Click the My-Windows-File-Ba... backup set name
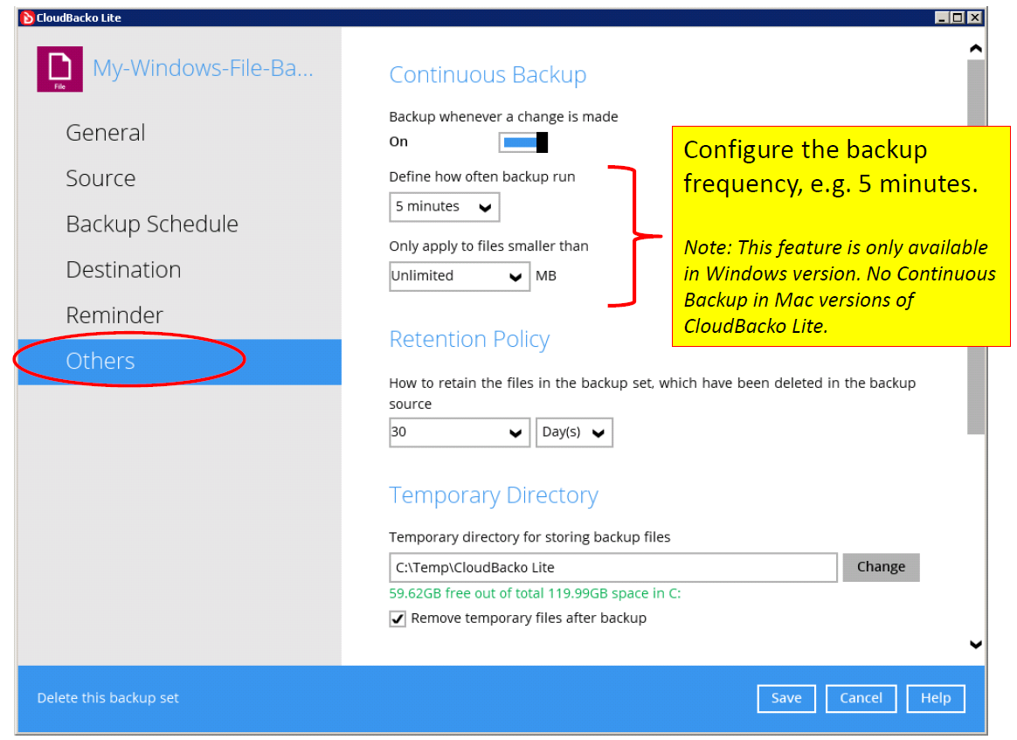Image resolution: width=1017 pixels, height=740 pixels. tap(203, 68)
